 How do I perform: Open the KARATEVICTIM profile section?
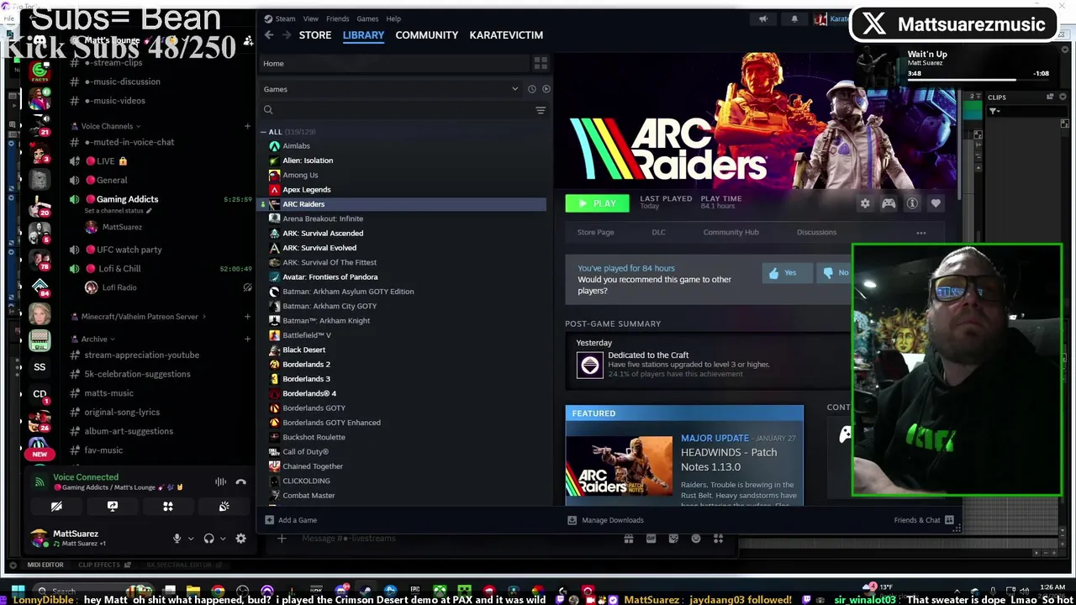[x=506, y=35]
